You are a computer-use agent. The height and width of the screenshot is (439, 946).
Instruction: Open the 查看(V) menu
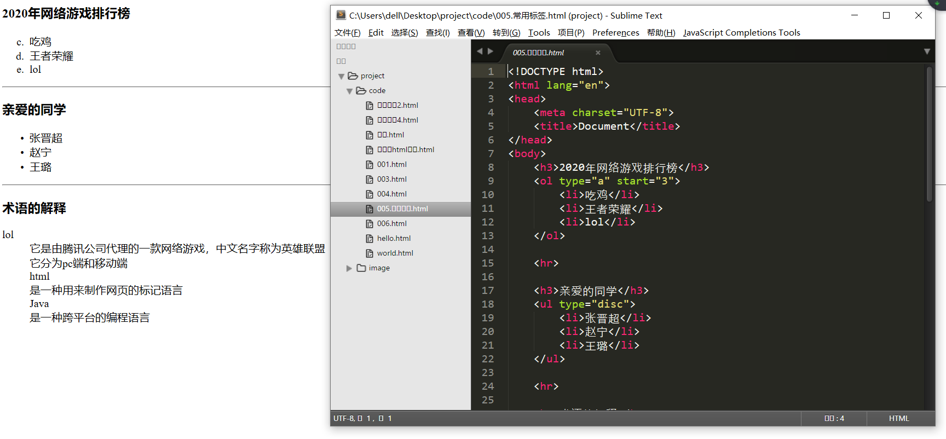[471, 33]
